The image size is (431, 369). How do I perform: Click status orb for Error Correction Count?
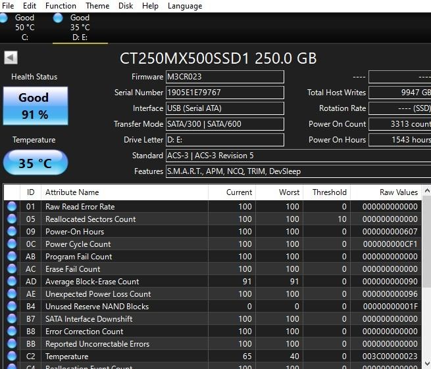tap(12, 332)
